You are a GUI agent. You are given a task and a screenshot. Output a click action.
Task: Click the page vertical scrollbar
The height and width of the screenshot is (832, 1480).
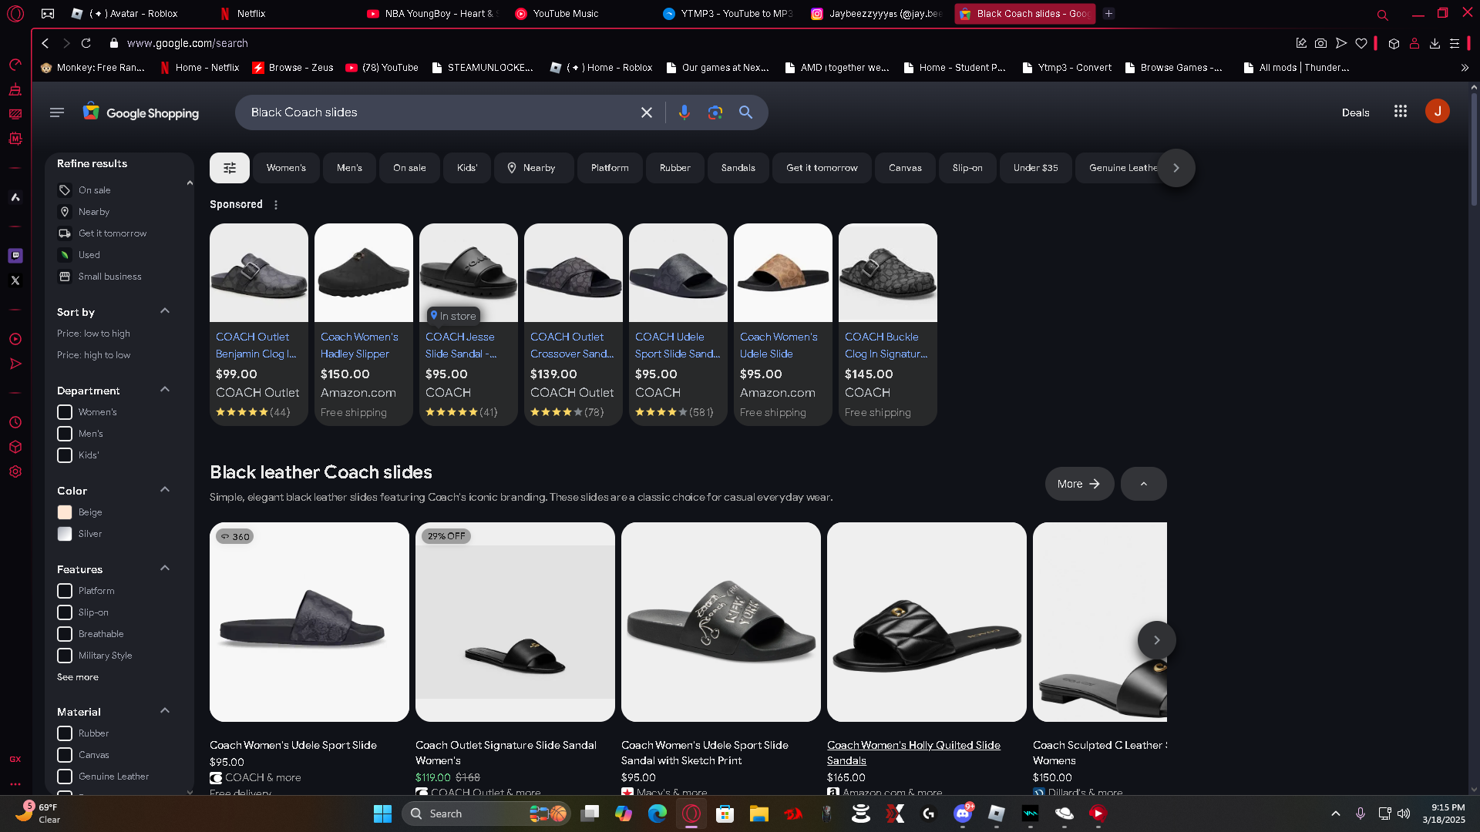pos(1474,149)
